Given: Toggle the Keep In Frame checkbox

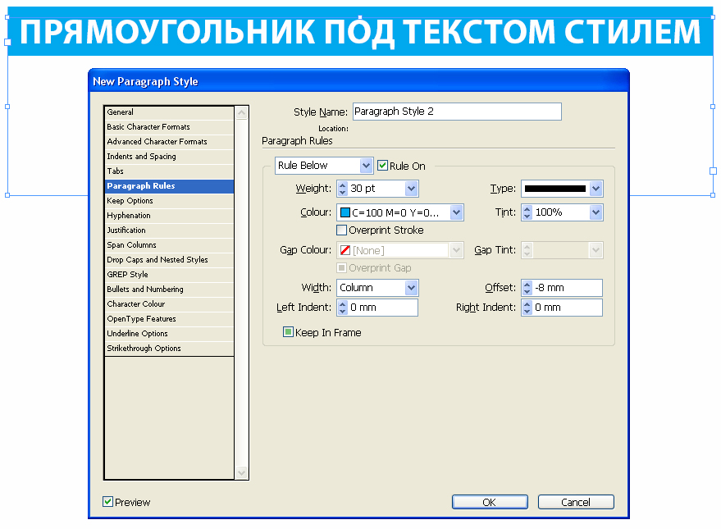Looking at the screenshot, I should pos(288,332).
